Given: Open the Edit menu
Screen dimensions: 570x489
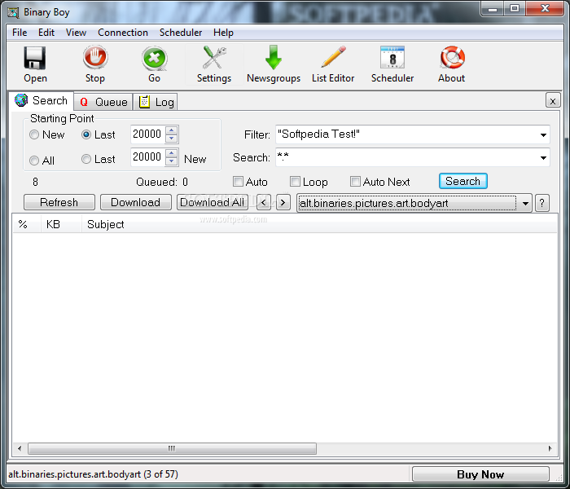Looking at the screenshot, I should tap(46, 33).
